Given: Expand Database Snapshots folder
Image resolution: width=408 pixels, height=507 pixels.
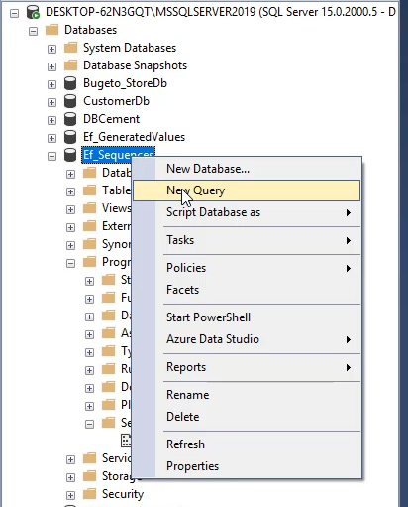Looking at the screenshot, I should click(x=51, y=67).
